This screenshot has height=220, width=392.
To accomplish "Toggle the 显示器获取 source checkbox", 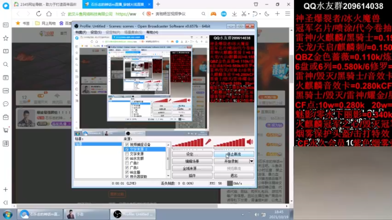I will tap(127, 176).
